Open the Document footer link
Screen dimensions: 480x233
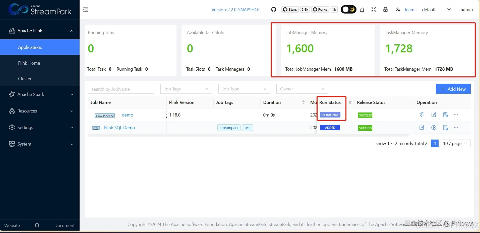(x=64, y=225)
